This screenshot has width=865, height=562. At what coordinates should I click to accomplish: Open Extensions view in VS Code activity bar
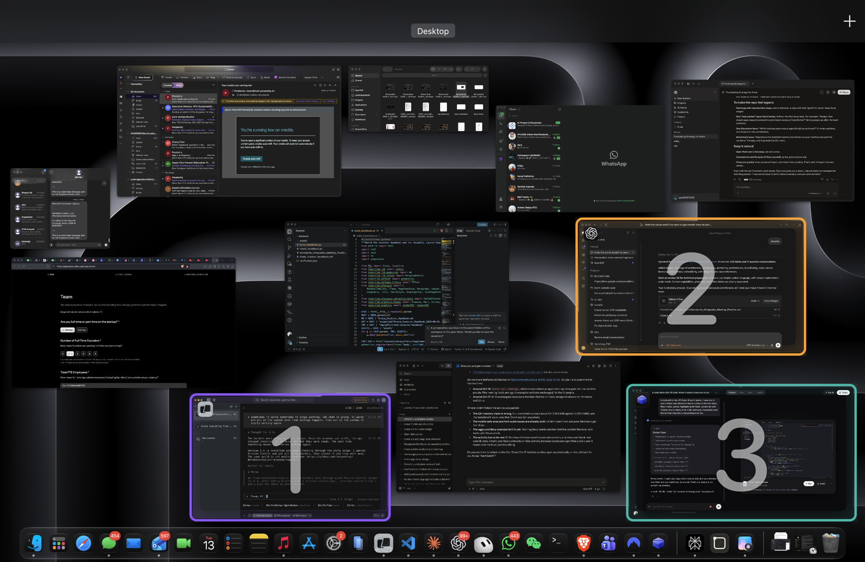click(289, 272)
